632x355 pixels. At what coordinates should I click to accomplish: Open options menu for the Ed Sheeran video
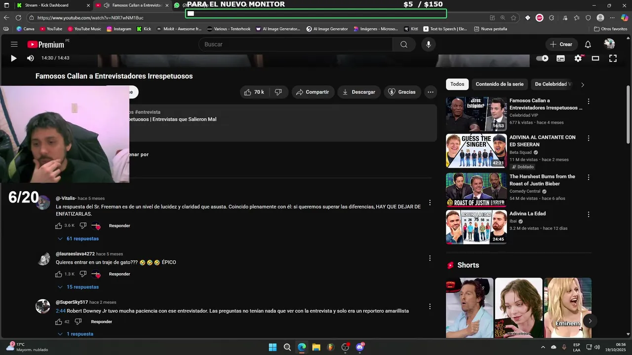(588, 139)
